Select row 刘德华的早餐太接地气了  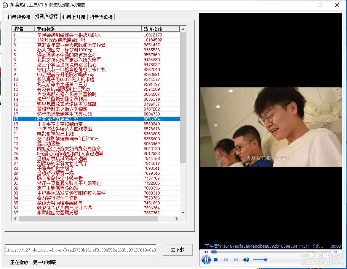click(96, 163)
